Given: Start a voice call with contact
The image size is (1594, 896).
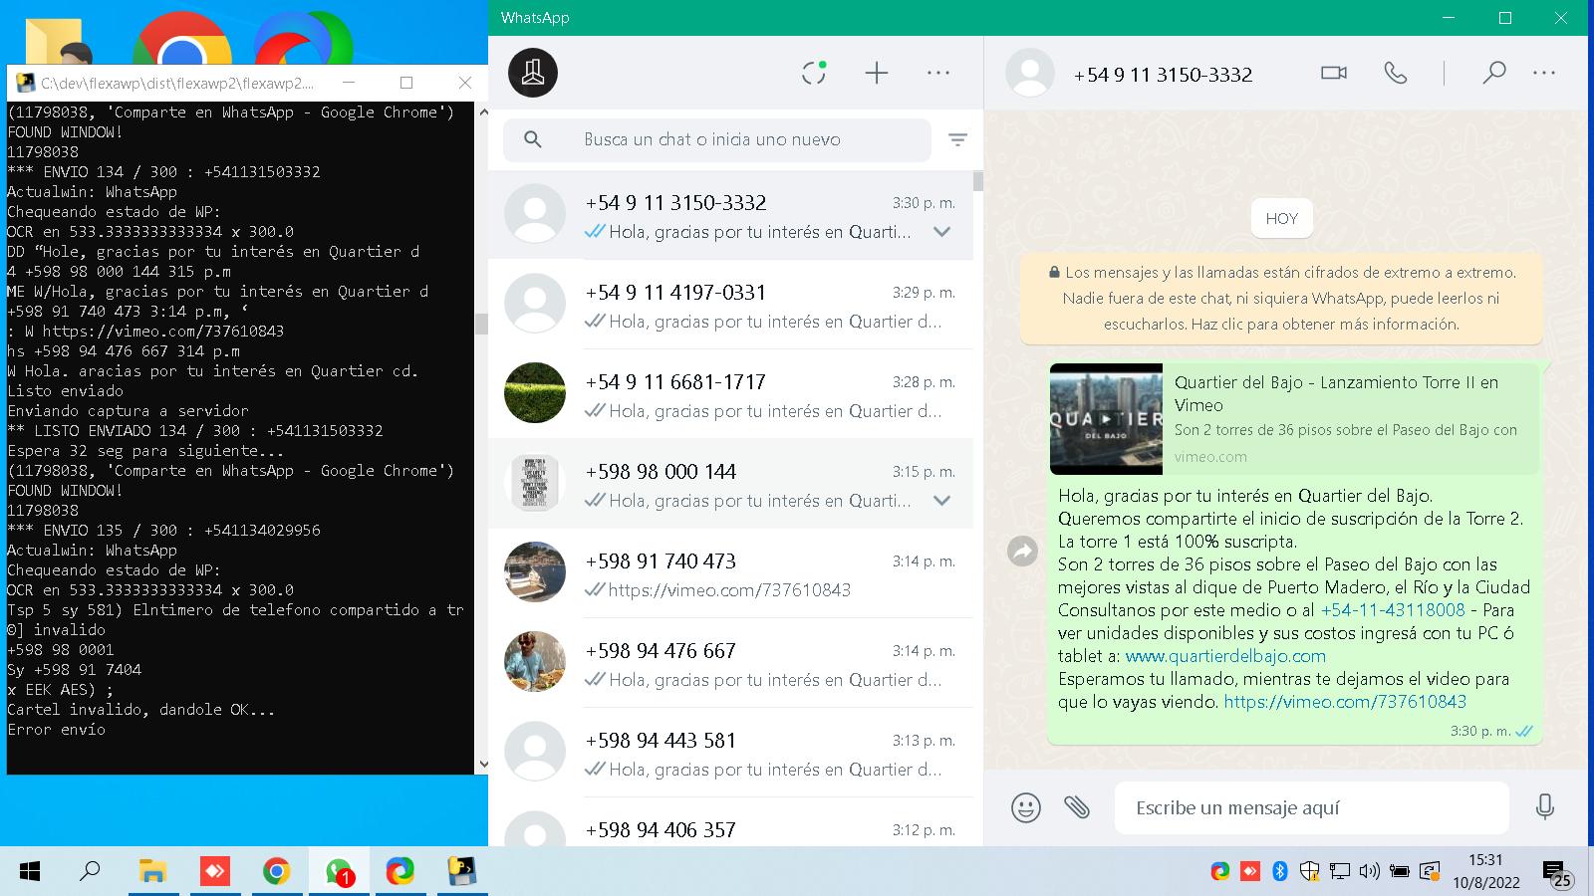Looking at the screenshot, I should point(1396,73).
